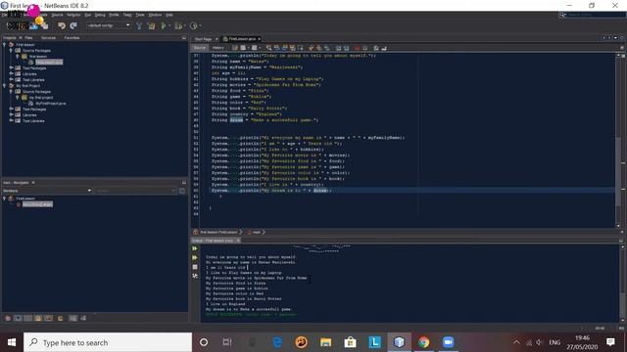Click Find Previous Occurrence in editor toolbar
Screen dimensions: 627x352
(276, 48)
